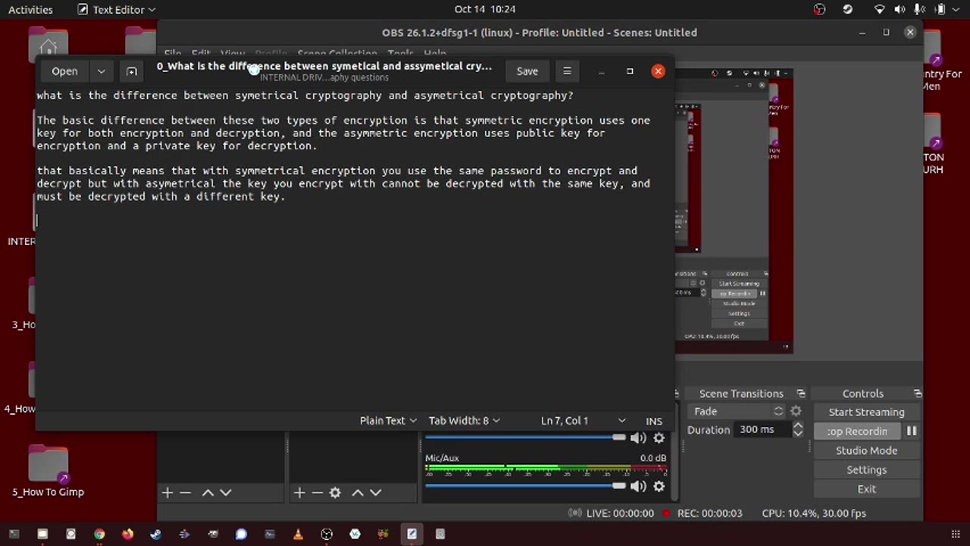Open gear settings for channel above Mic/Aux

[x=659, y=438]
